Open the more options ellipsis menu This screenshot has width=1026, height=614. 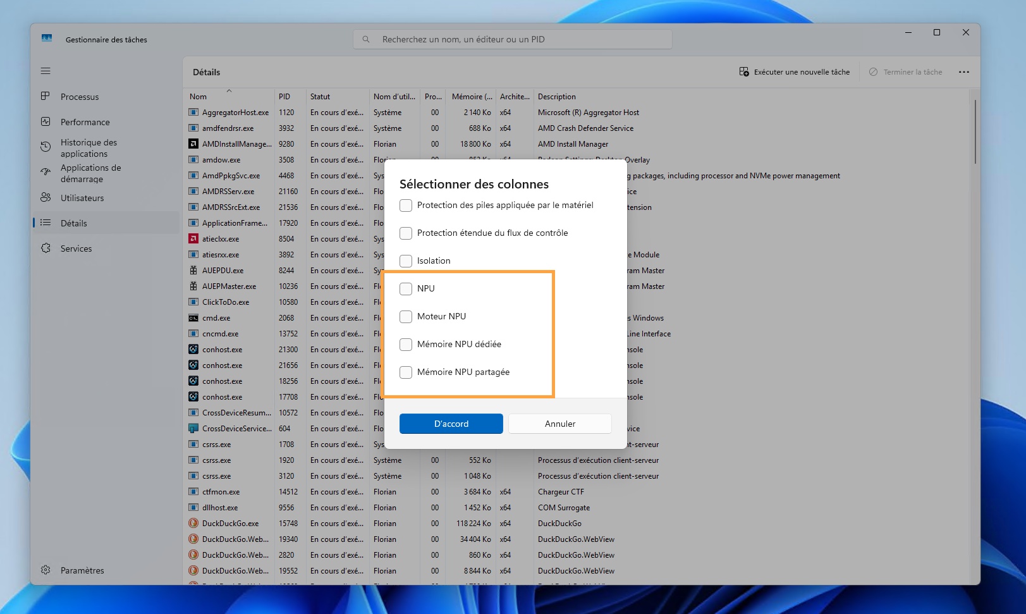[x=963, y=72]
